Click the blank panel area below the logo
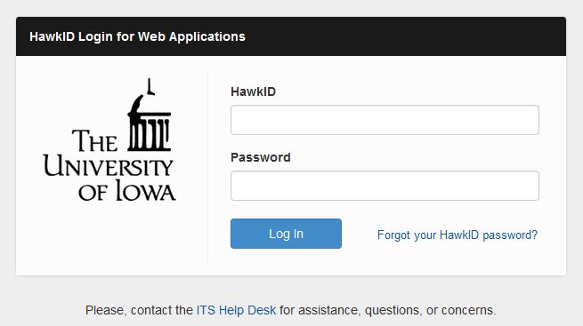583x326 pixels. coord(109,237)
